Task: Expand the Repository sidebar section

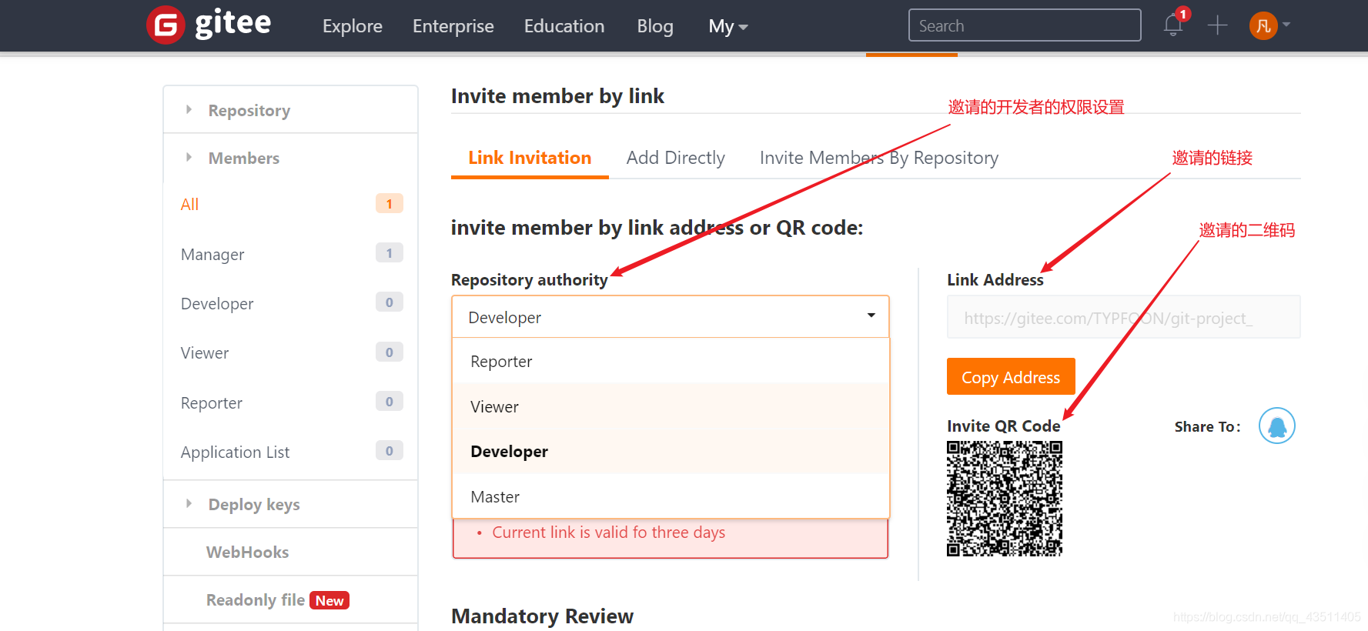Action: pos(290,110)
